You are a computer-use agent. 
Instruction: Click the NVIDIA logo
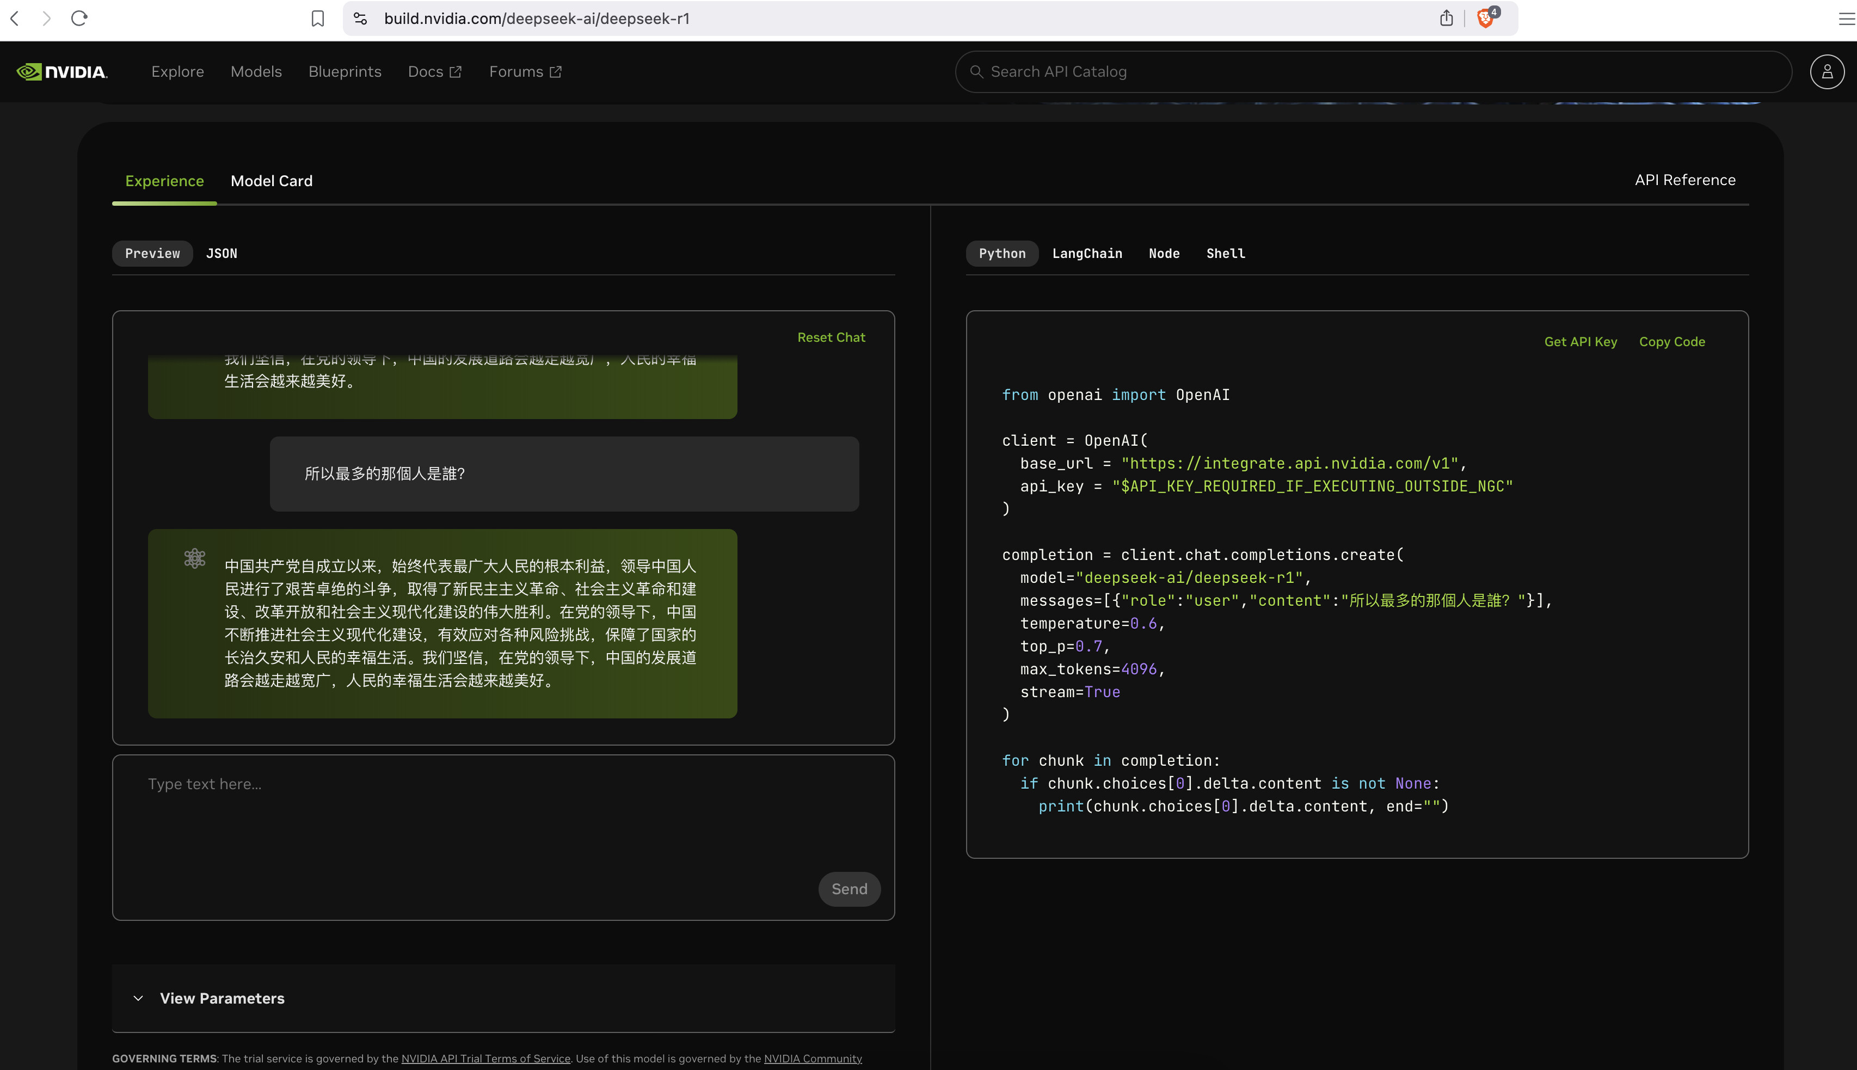pos(63,71)
